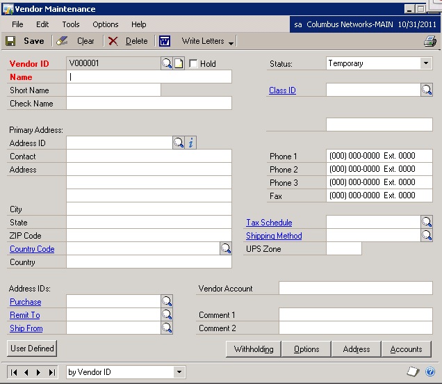Click the Vendor ID field showing V000001

113,63
